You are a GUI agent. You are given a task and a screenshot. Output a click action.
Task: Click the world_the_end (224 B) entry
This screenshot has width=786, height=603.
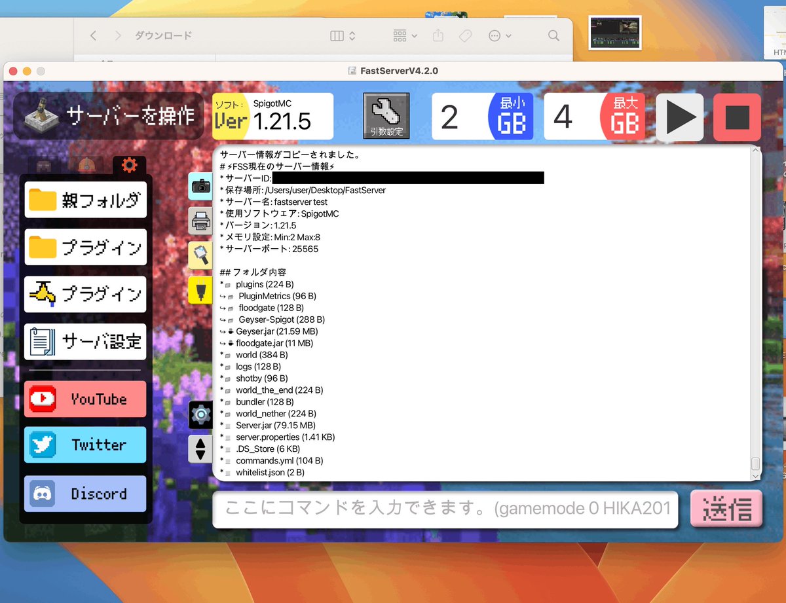[x=271, y=390]
